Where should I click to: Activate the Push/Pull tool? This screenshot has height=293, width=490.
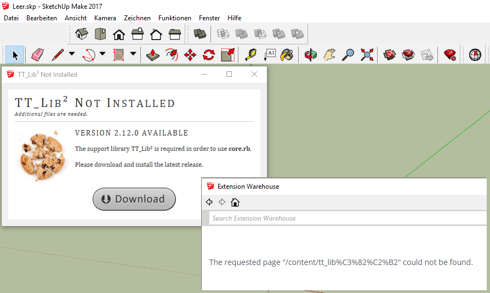pos(153,55)
